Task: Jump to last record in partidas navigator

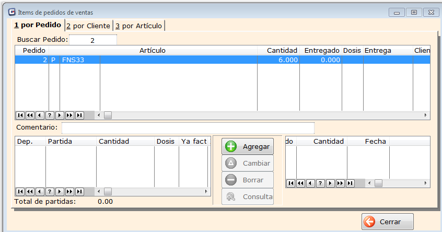Action: pyautogui.click(x=79, y=192)
